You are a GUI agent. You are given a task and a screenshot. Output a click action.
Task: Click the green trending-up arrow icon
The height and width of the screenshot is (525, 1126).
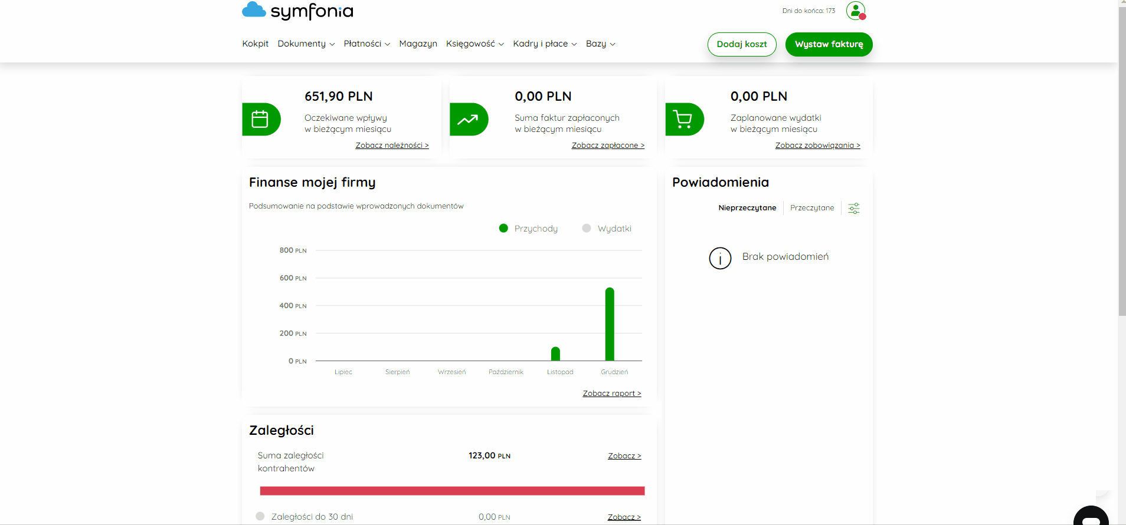click(469, 119)
